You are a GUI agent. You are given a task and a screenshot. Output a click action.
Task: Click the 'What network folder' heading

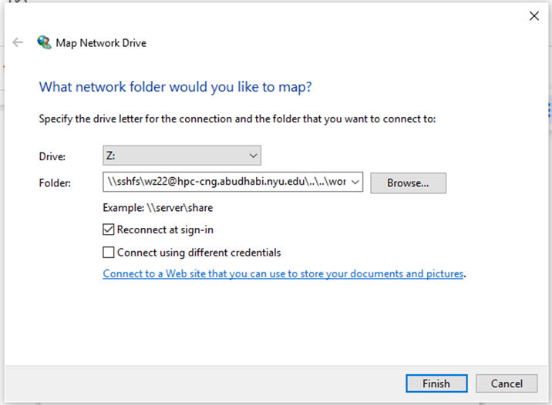[x=175, y=87]
